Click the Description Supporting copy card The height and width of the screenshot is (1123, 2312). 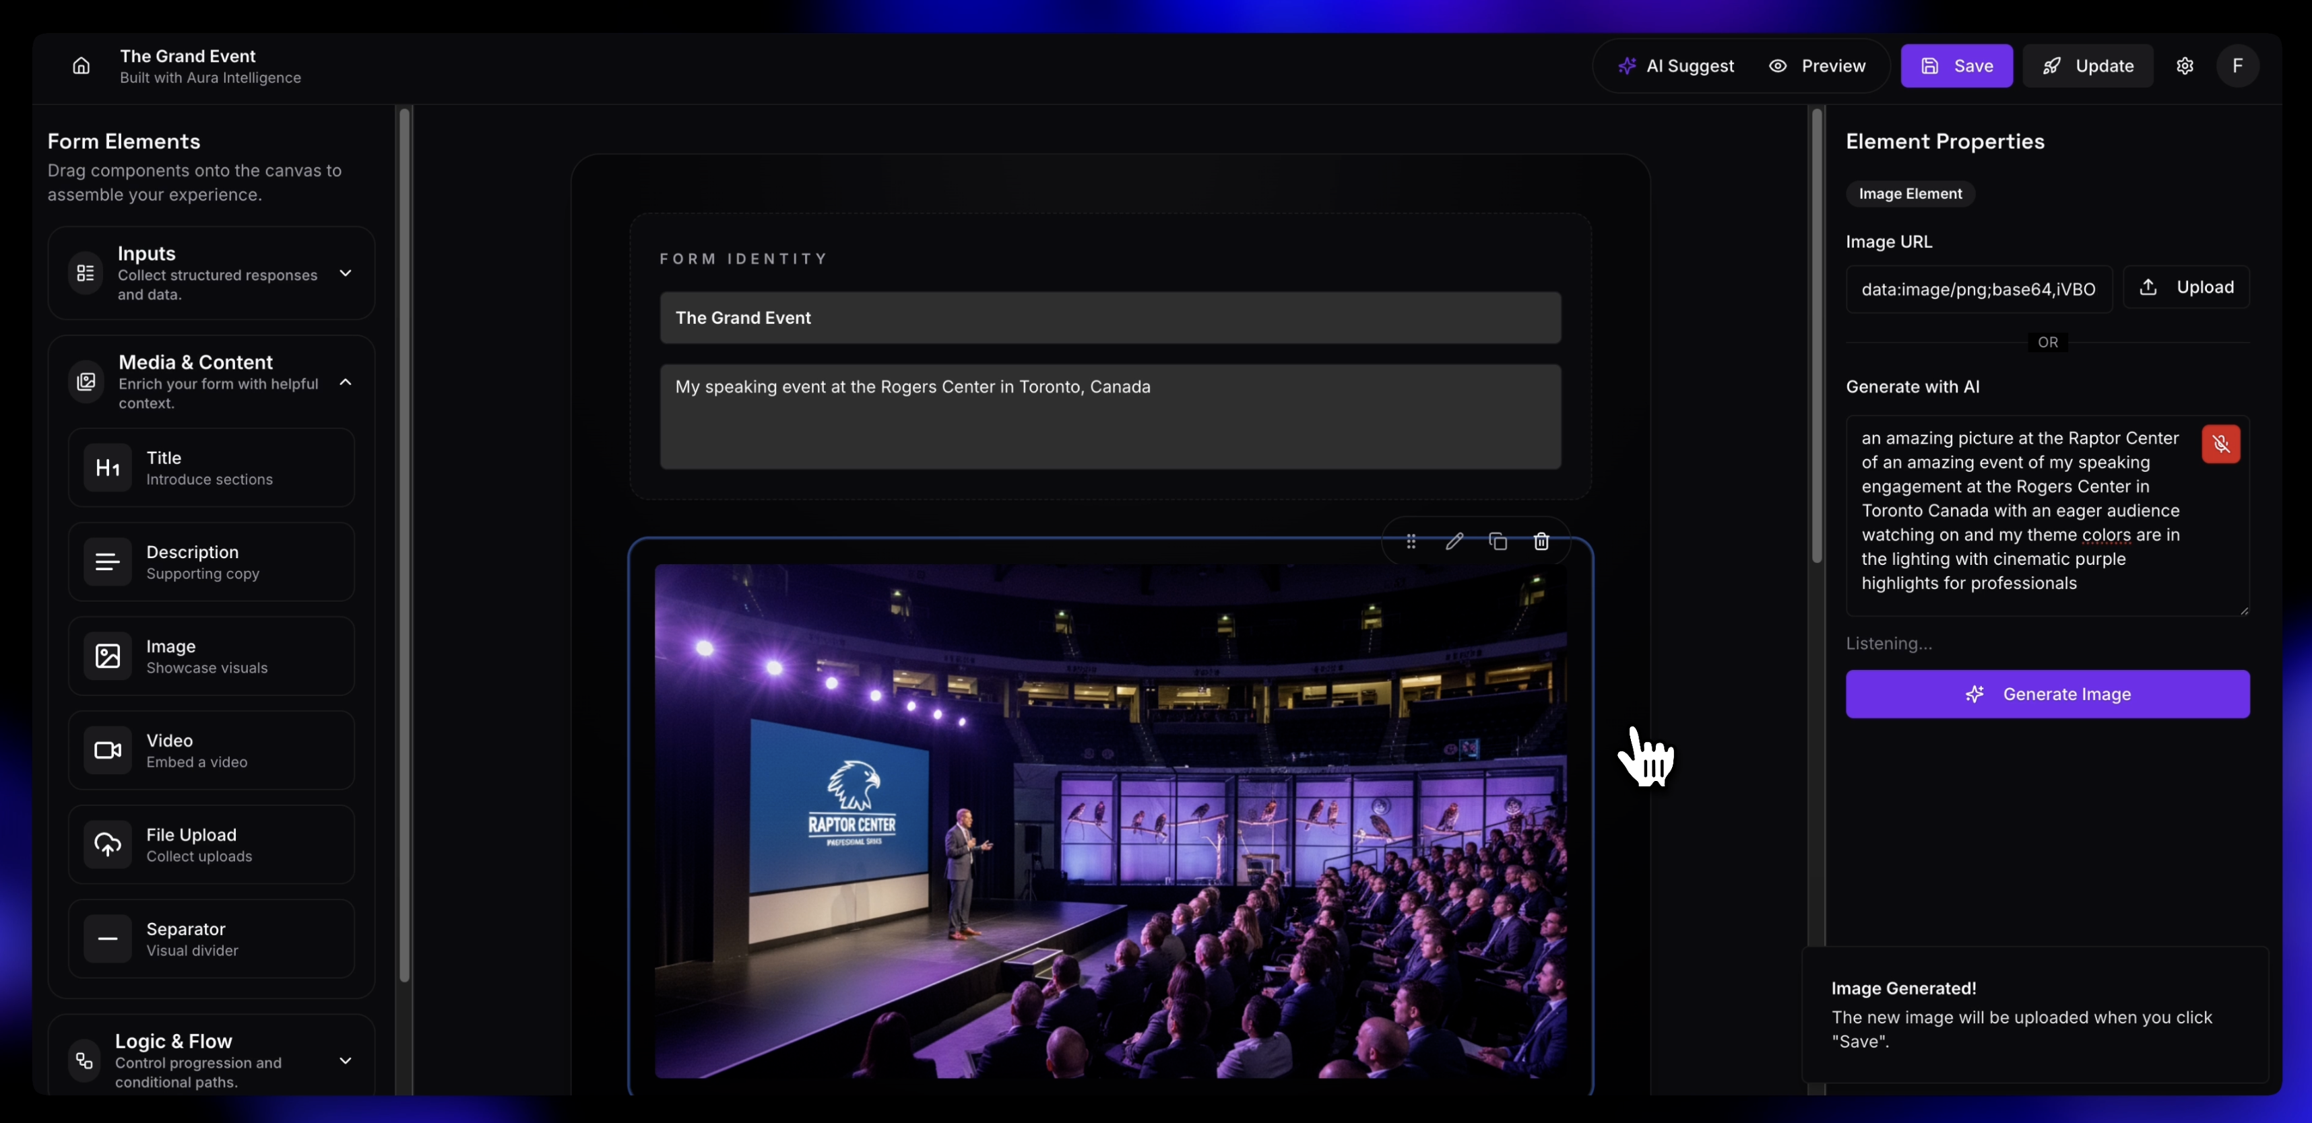[211, 561]
